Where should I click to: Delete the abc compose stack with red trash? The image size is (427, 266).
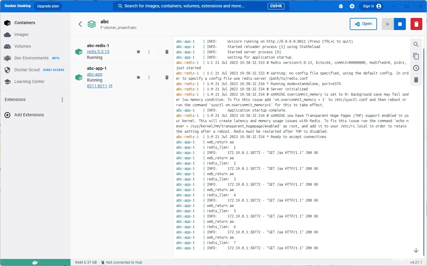tap(416, 24)
